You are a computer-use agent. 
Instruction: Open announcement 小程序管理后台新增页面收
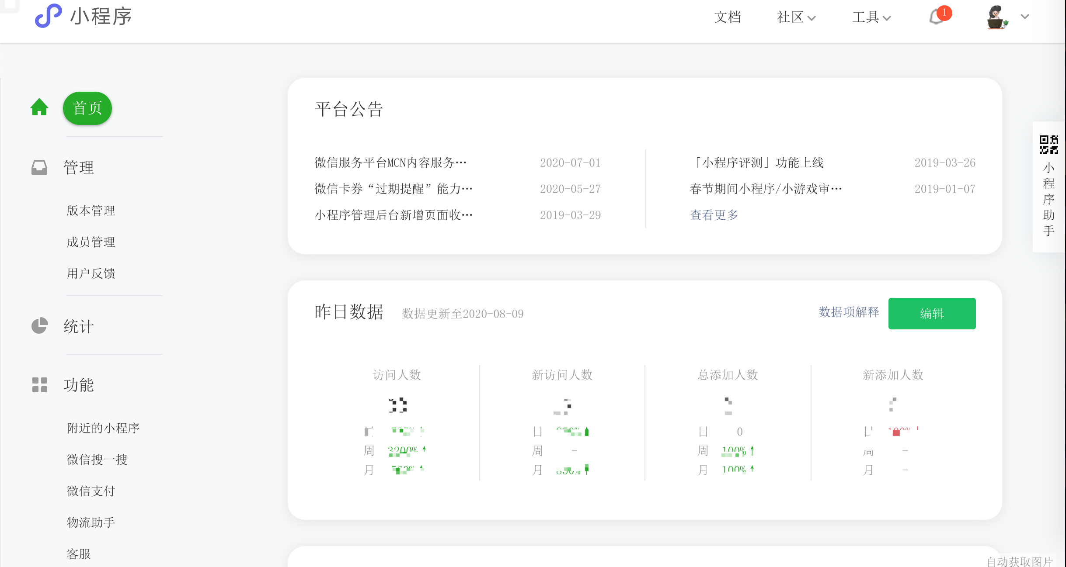pyautogui.click(x=394, y=215)
